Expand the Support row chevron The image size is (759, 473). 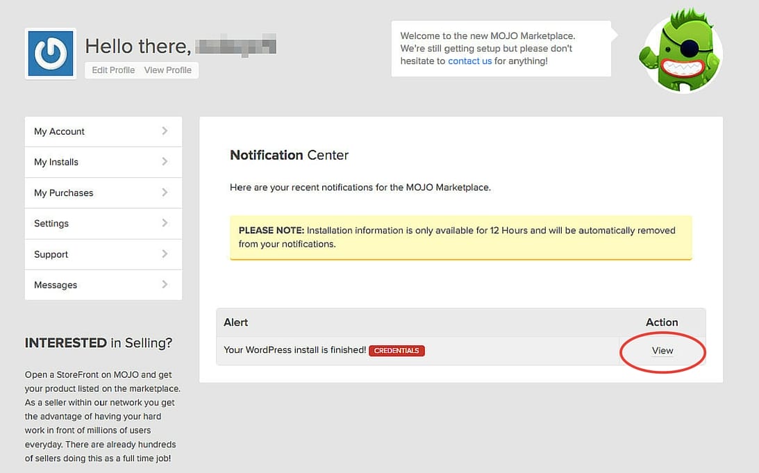165,254
